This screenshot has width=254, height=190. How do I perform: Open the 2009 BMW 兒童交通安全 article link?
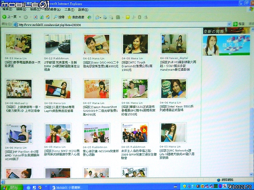(139, 154)
